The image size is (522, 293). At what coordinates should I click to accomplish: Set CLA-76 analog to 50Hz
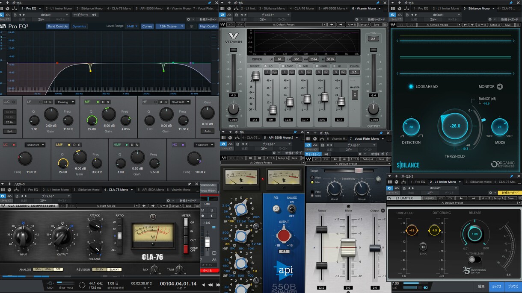pyautogui.click(x=38, y=270)
